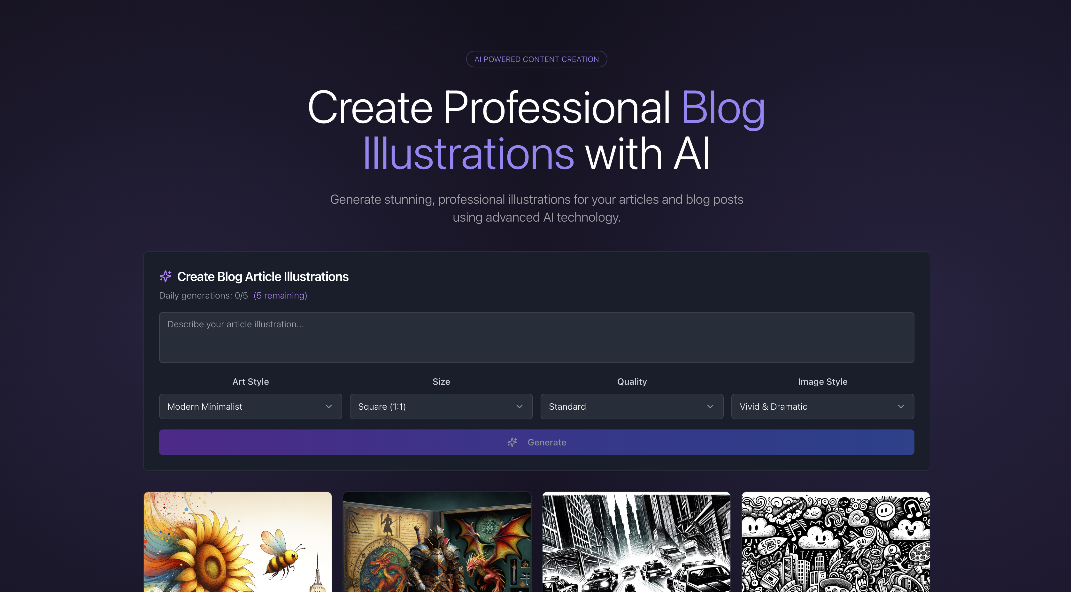Open the black-and-white doodle clouds illustration thumbnail
This screenshot has height=592, width=1071.
(x=836, y=542)
